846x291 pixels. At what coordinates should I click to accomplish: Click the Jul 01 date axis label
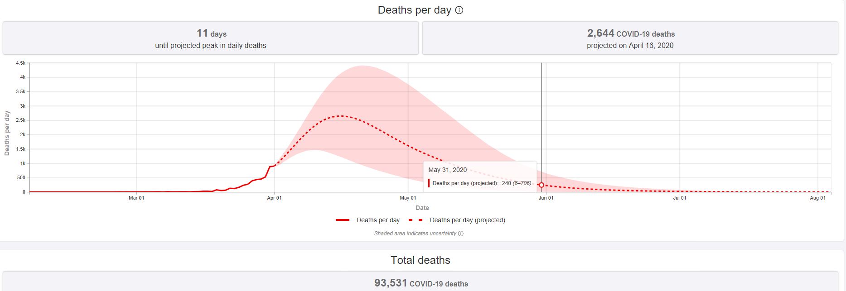[x=679, y=198]
